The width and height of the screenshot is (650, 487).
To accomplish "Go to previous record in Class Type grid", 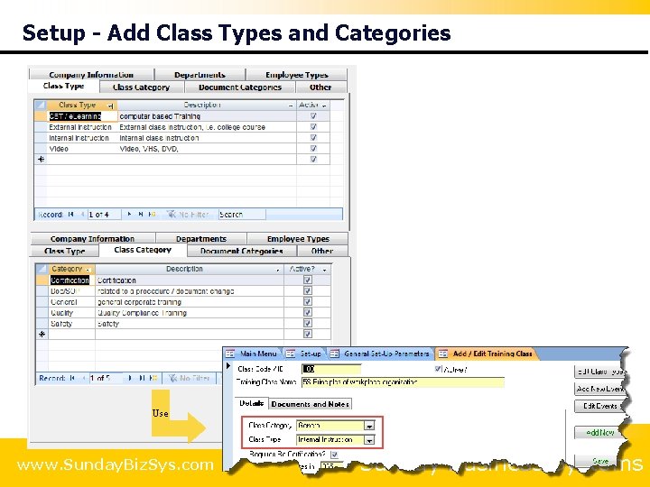I will [82, 214].
